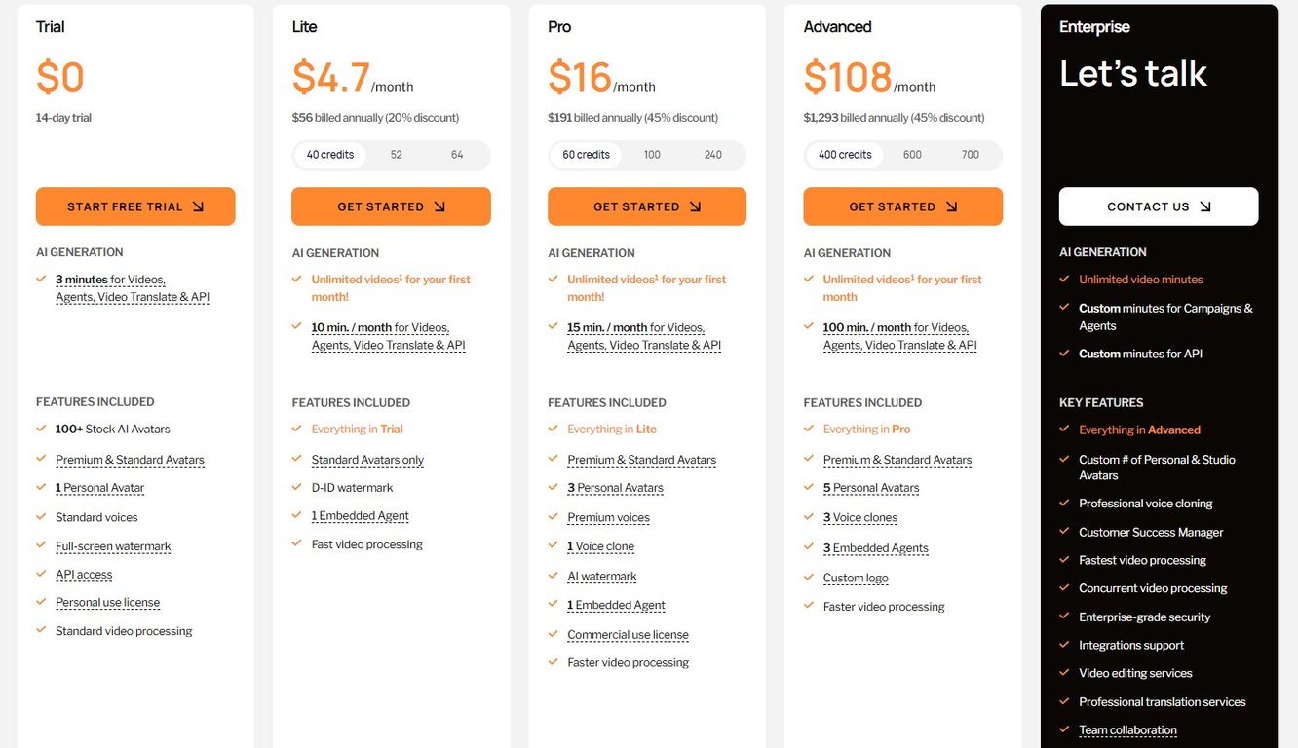Click the 3 Voice clones underlined feature
Screen dimensions: 1298x748
pos(860,518)
